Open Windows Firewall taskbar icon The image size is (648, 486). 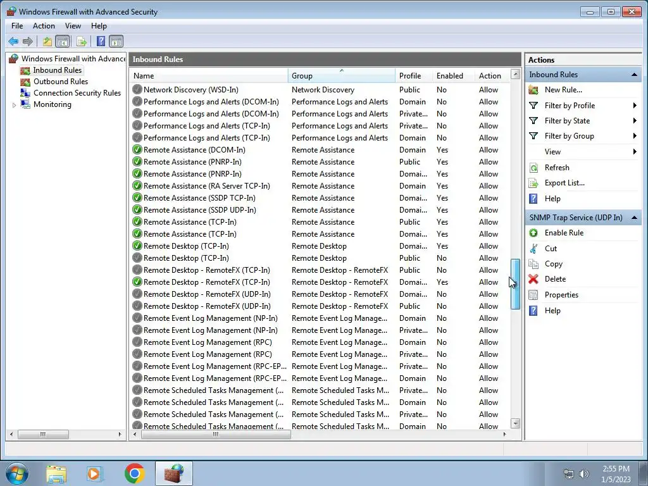click(174, 473)
